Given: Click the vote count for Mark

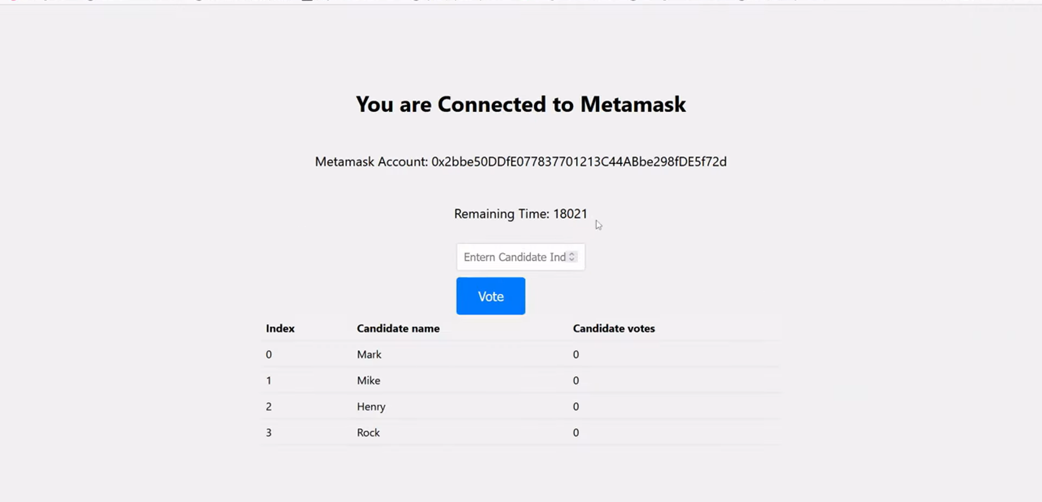Looking at the screenshot, I should pyautogui.click(x=576, y=354).
